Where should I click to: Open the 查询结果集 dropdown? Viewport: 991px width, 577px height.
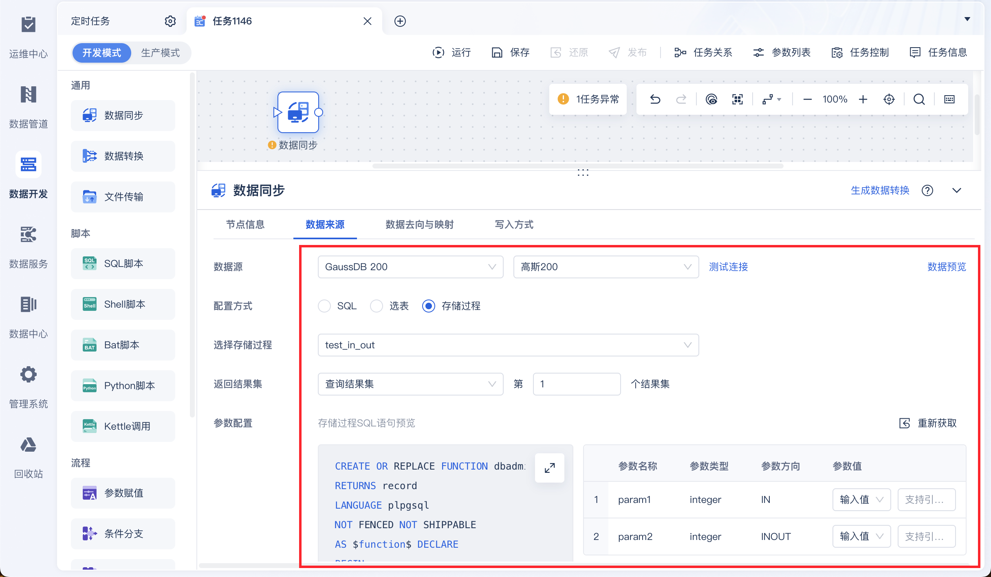tap(410, 384)
